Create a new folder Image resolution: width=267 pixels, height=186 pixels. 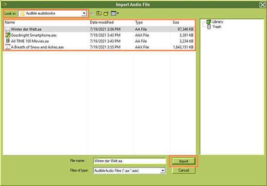106,13
